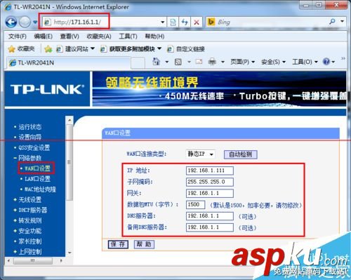The width and height of the screenshot is (351, 280).
Task: Click the browser Forward button
Action: [x=25, y=22]
